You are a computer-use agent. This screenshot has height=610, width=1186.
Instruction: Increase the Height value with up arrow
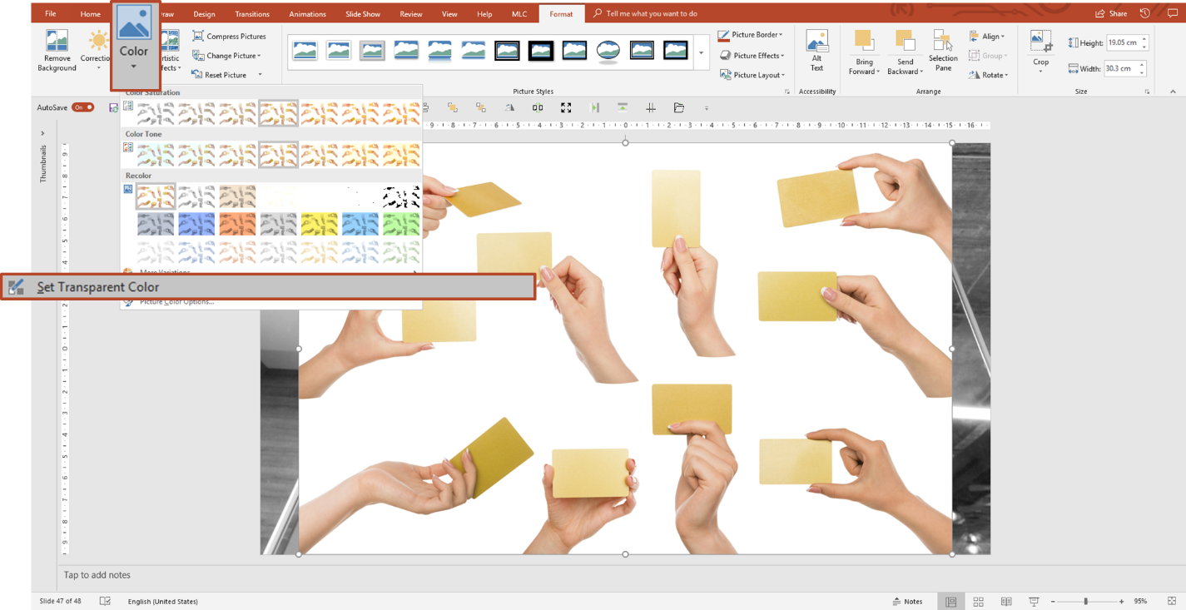tap(1144, 39)
